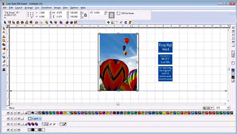The height and width of the screenshot is (134, 237).
Task: Click the Redo toolbar icon
Action: 41,22
